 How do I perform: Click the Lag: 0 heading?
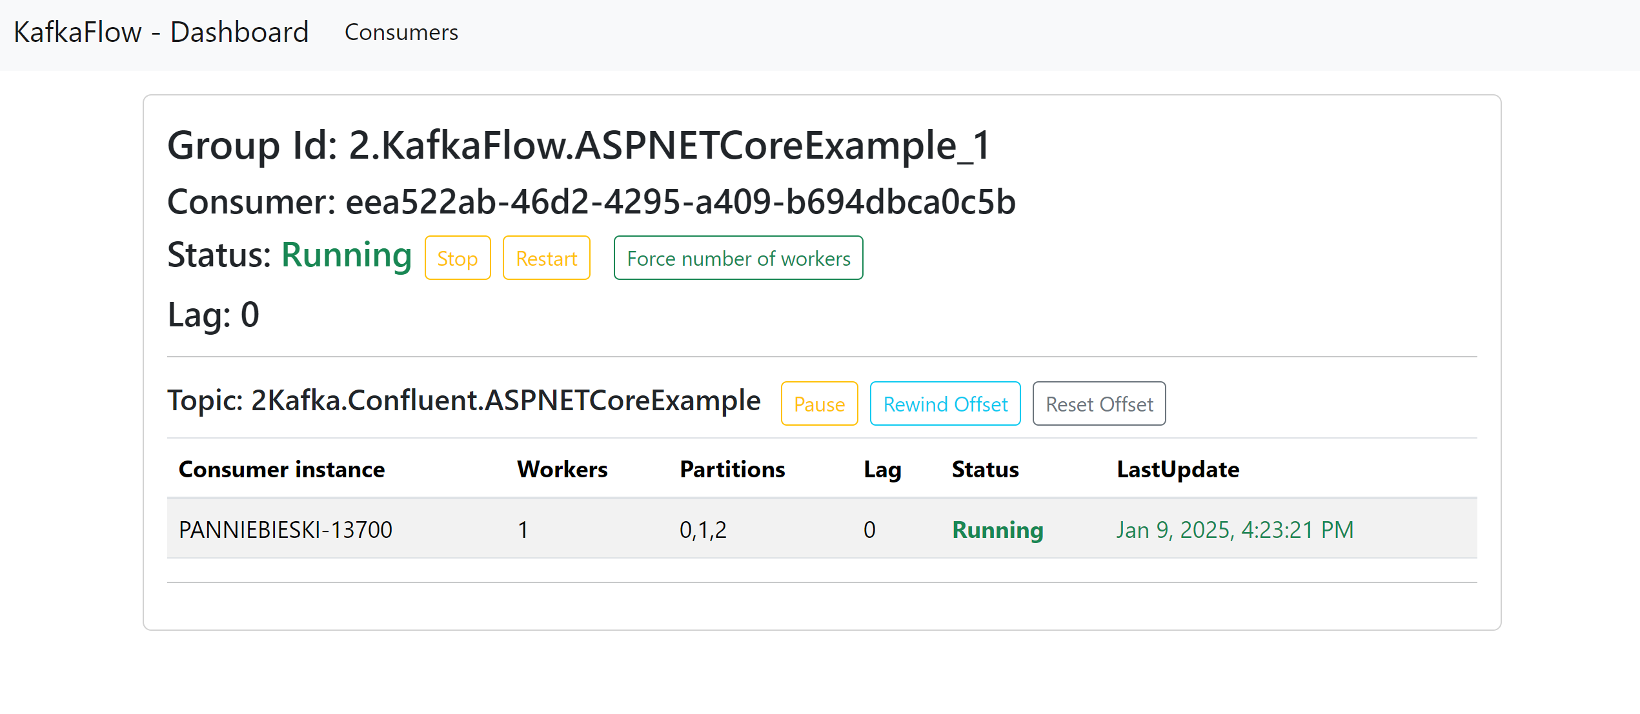coord(214,315)
